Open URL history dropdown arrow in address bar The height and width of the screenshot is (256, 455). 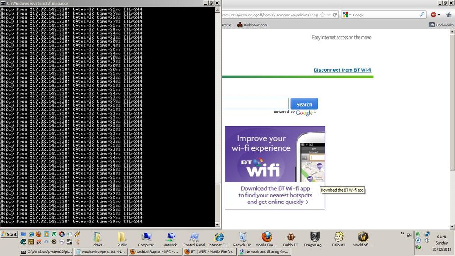[x=329, y=15]
